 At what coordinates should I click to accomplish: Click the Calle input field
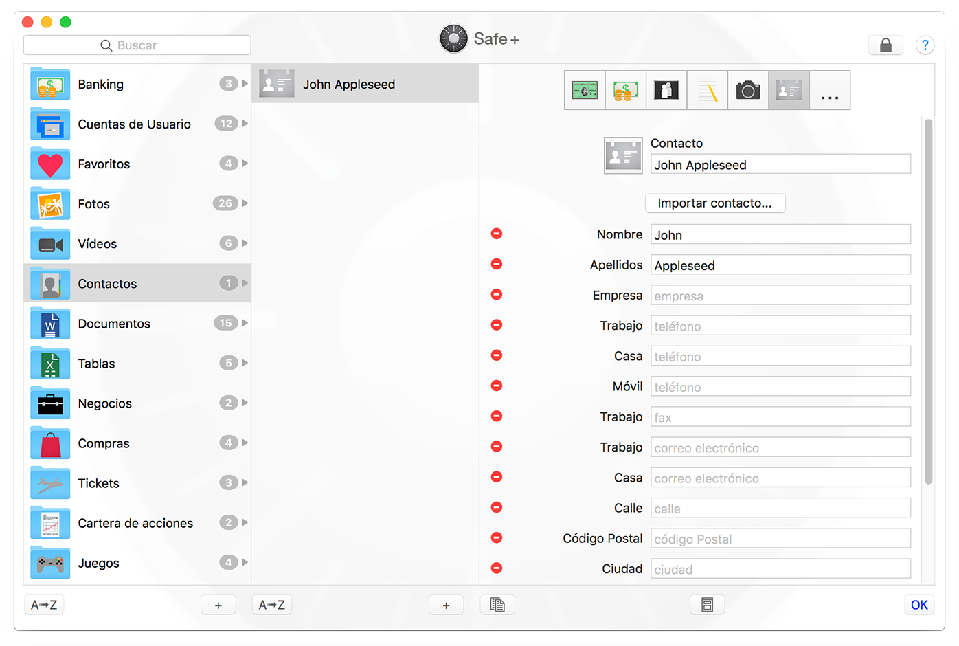tap(780, 508)
